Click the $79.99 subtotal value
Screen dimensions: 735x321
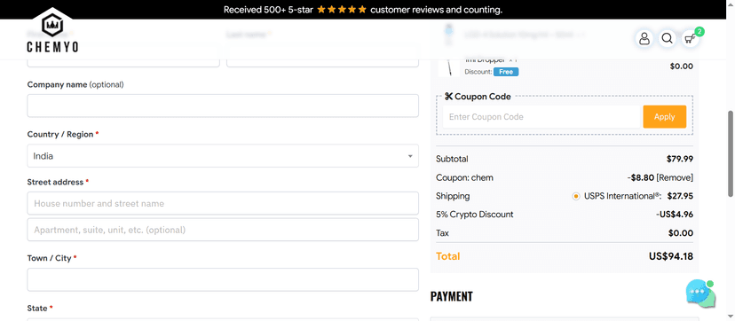pyautogui.click(x=680, y=159)
